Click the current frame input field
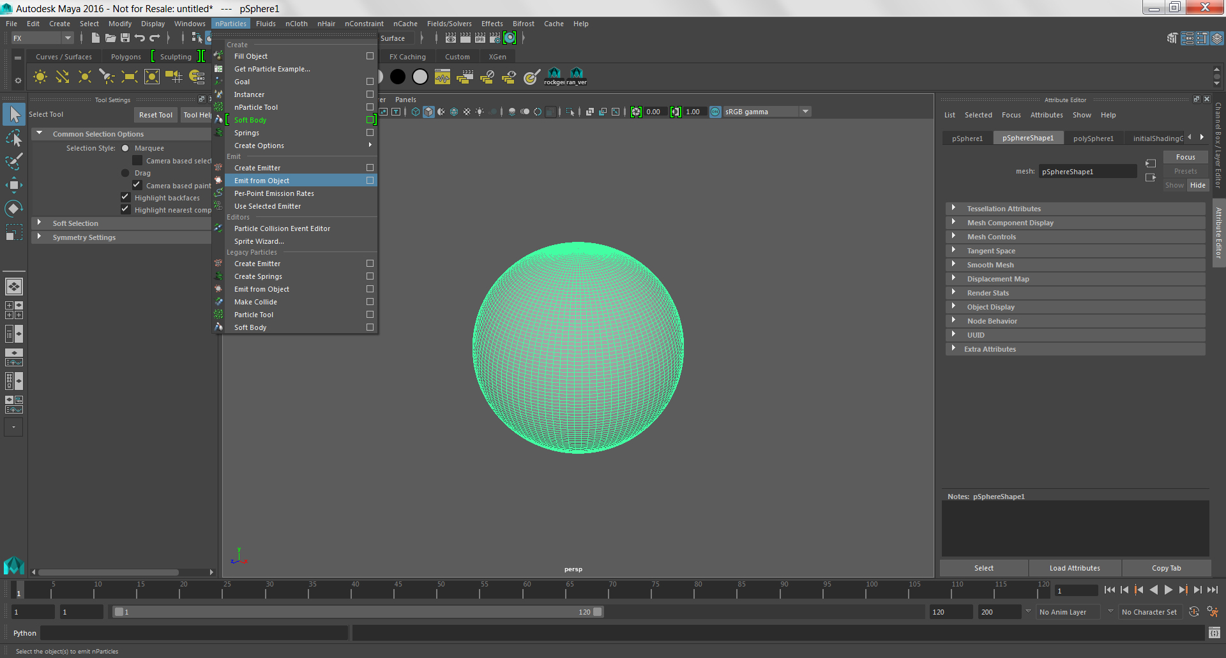This screenshot has width=1226, height=658. pos(1075,590)
